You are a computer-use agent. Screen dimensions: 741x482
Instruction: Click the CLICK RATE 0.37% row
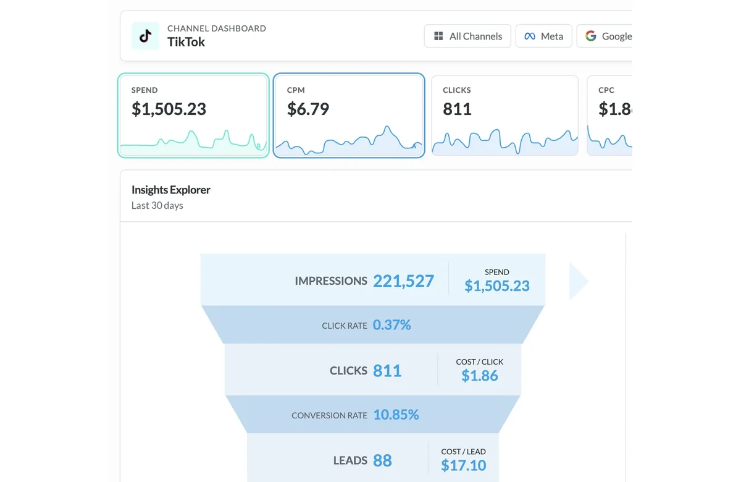[372, 325]
